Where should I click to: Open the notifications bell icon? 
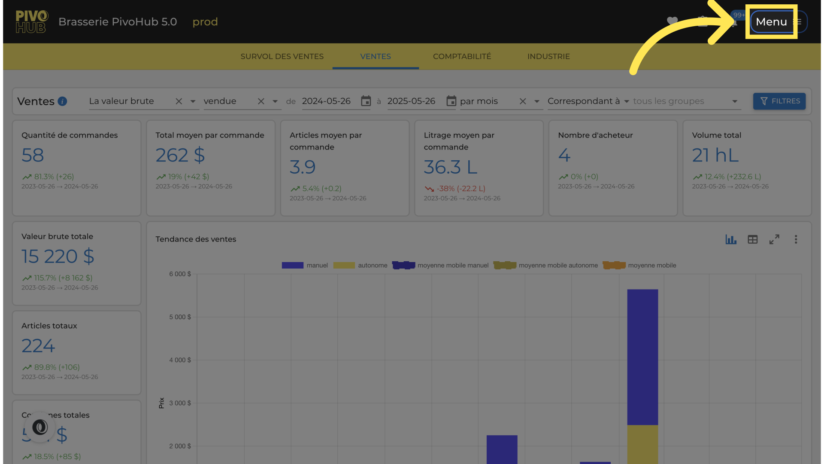[x=734, y=23]
